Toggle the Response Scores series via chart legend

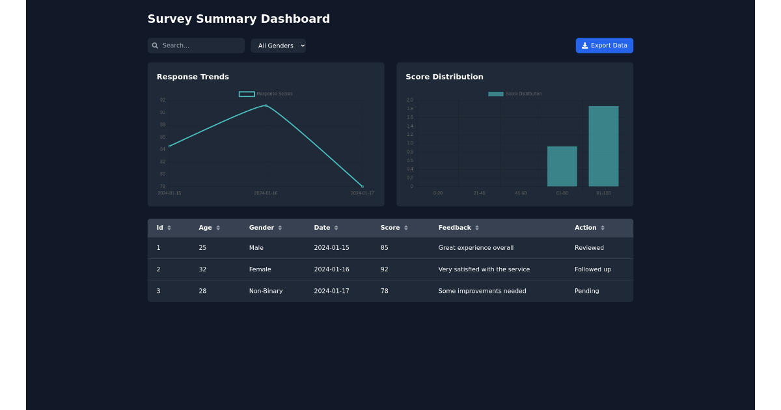click(x=264, y=93)
